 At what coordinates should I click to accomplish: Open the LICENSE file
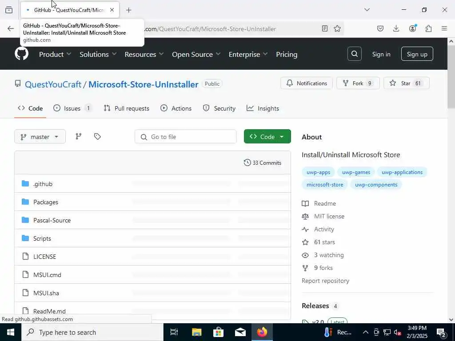[x=45, y=257]
